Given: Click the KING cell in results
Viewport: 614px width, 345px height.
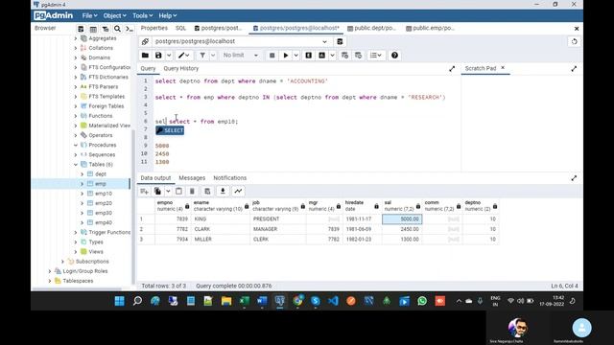Looking at the screenshot, I should (x=221, y=219).
